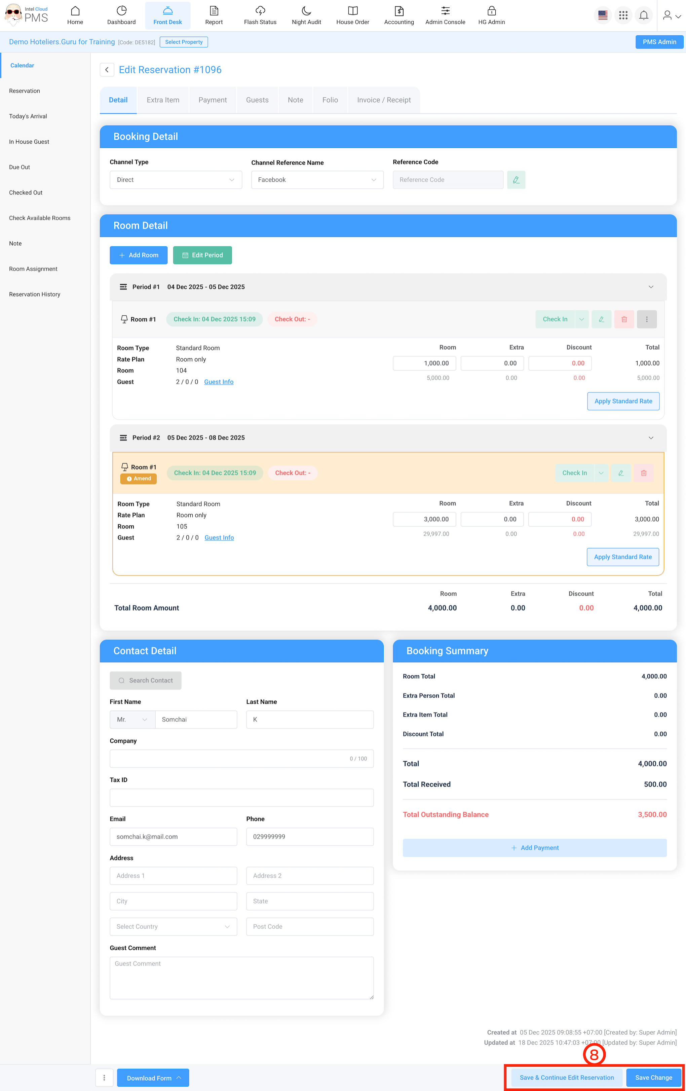The width and height of the screenshot is (686, 1091).
Task: Switch to the Folio tab
Action: 330,100
